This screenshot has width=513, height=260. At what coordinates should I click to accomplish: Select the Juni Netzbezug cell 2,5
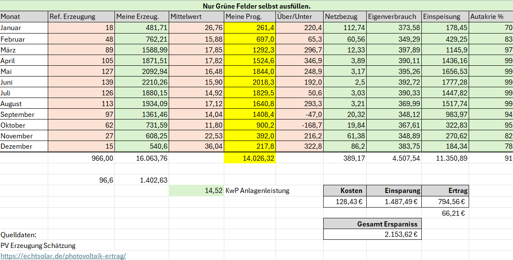(345, 82)
